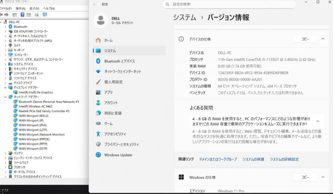Click the update driver toolbar icon
Image resolution: width=333 pixels, height=194 pixels.
(37, 15)
